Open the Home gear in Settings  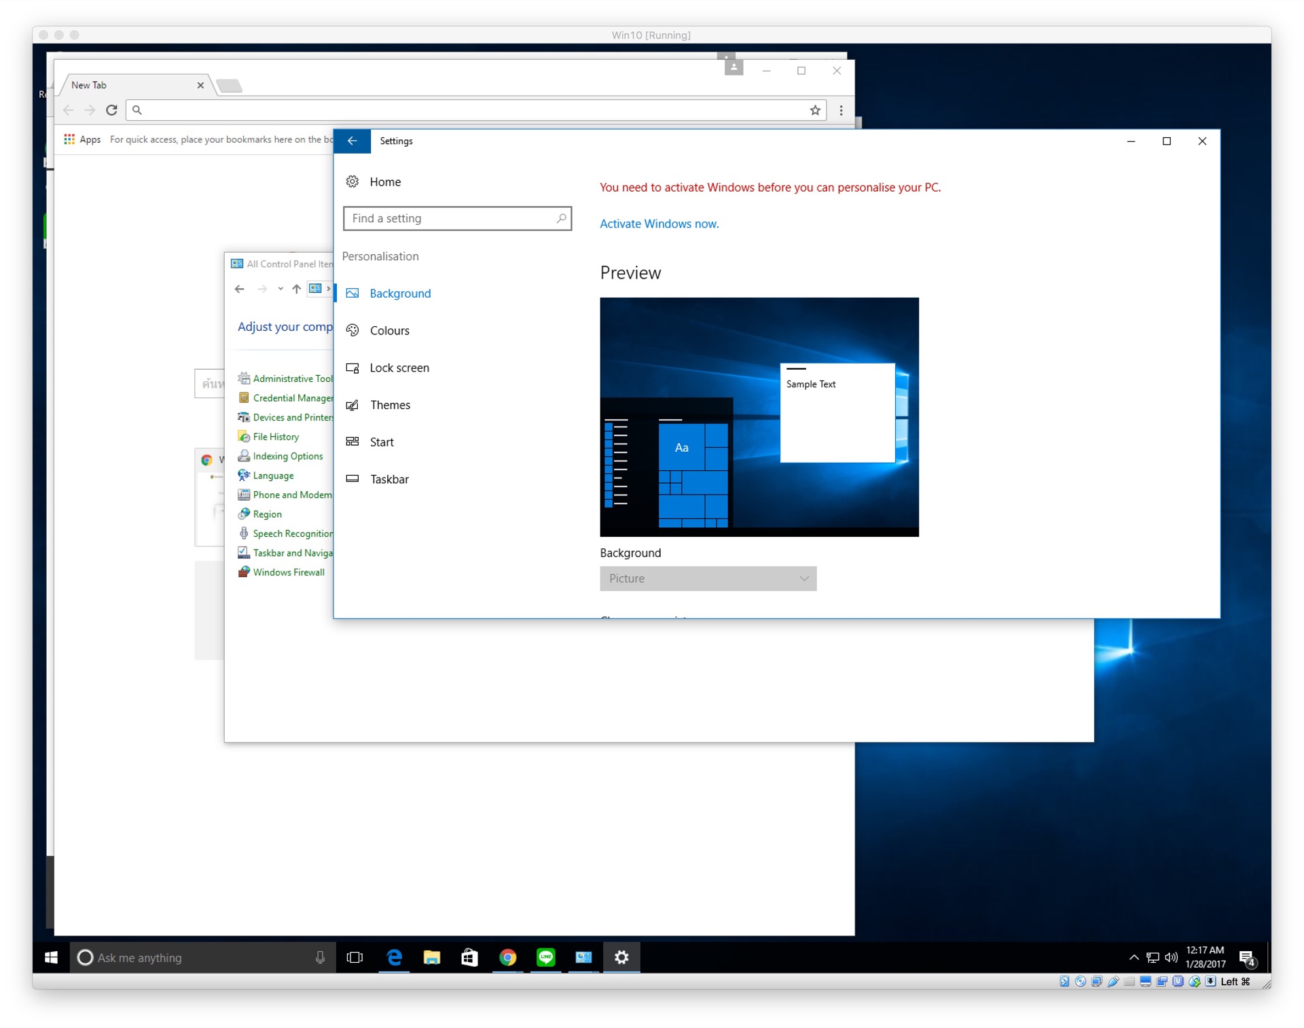click(352, 181)
